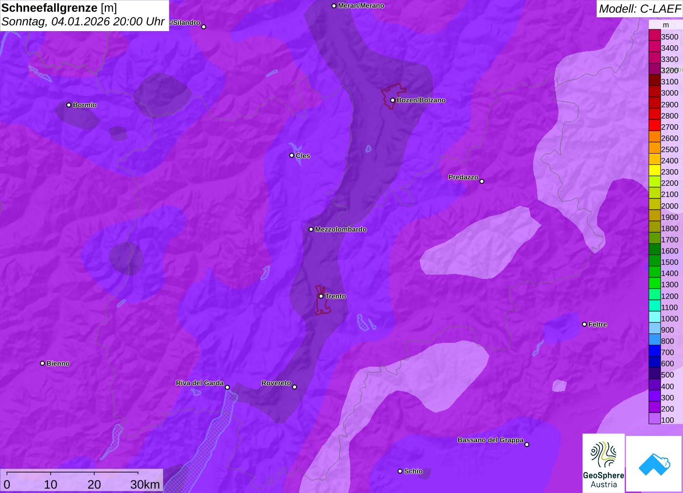Screen dimensions: 683x493
Task: Click the Predazzo marker dot
Action: [x=482, y=181]
